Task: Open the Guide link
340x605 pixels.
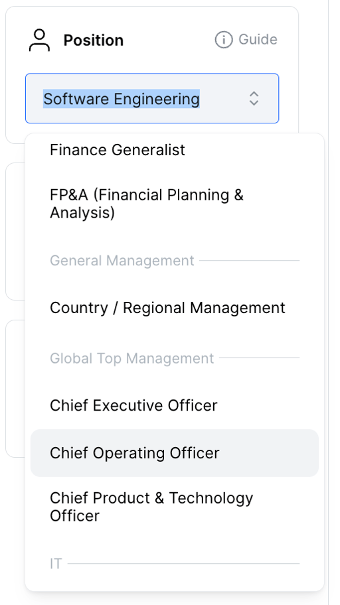Action: click(246, 40)
